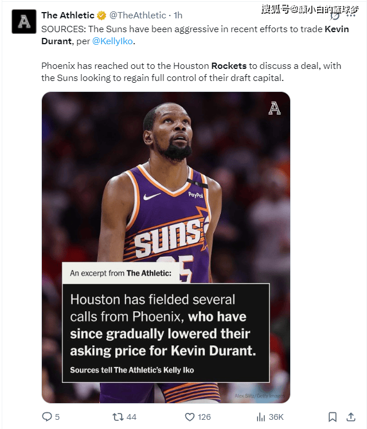Screen dimensions: 367x429
Task: Open The Athletic profile avatar
Action: pos(24,22)
